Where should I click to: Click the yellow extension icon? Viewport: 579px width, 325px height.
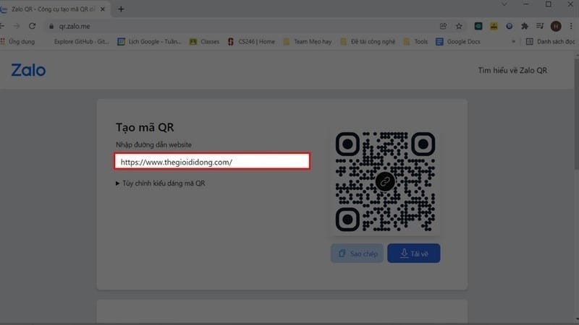coord(494,26)
